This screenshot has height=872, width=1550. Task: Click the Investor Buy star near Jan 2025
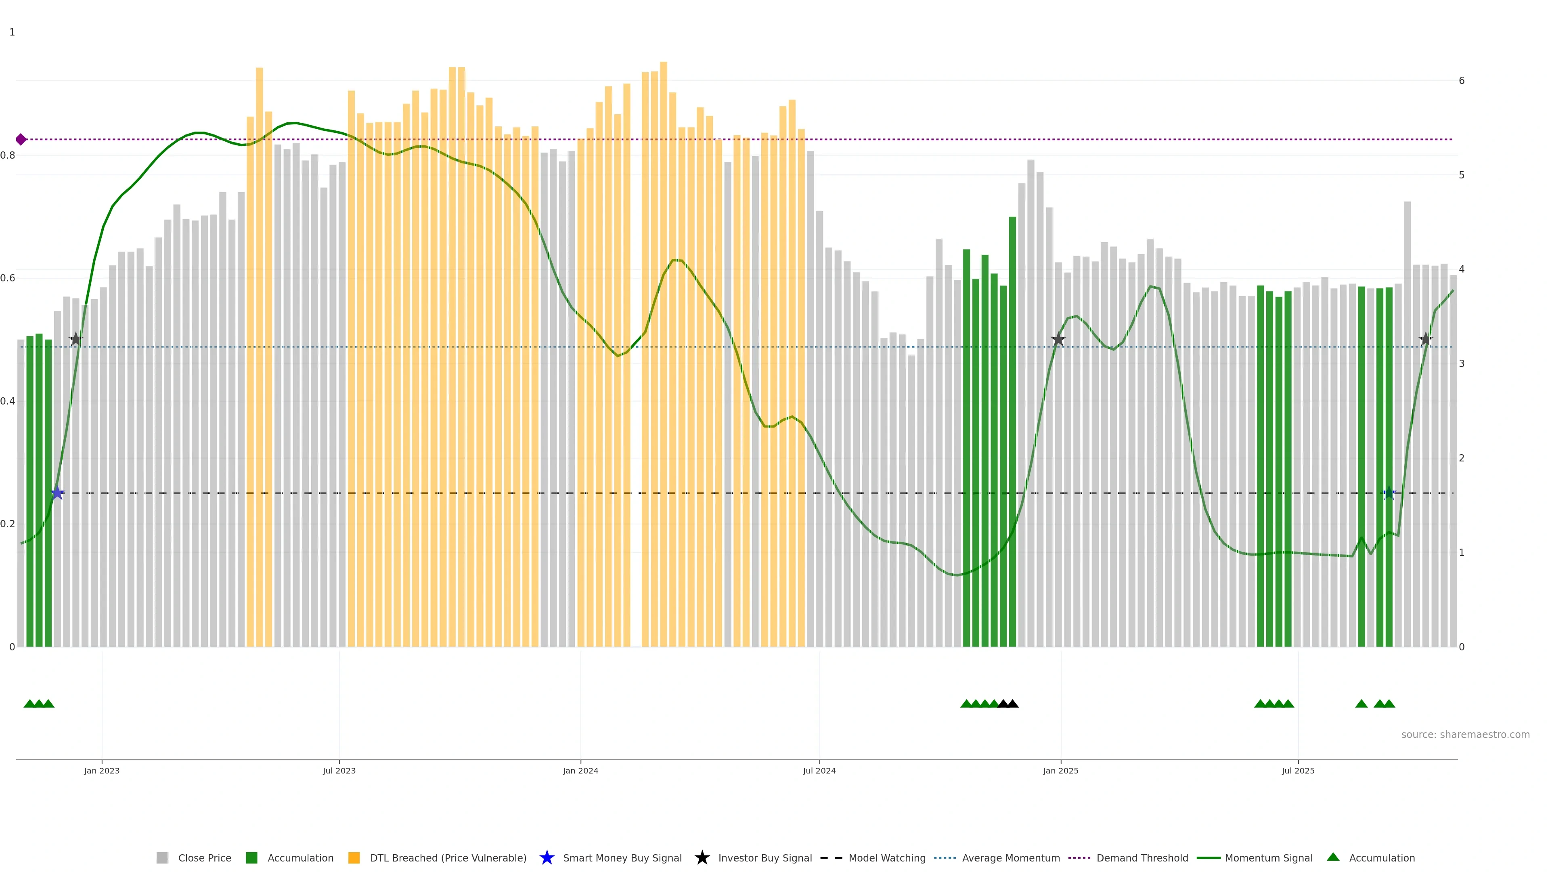[x=1058, y=340]
